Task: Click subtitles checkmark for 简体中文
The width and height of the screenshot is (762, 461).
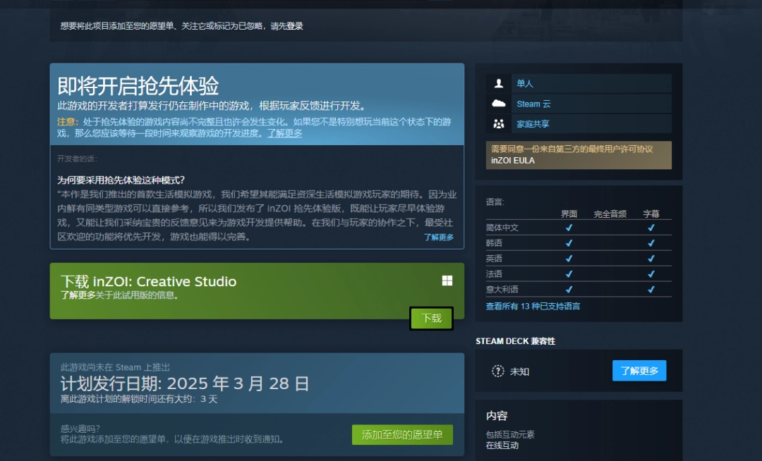Action: click(651, 228)
